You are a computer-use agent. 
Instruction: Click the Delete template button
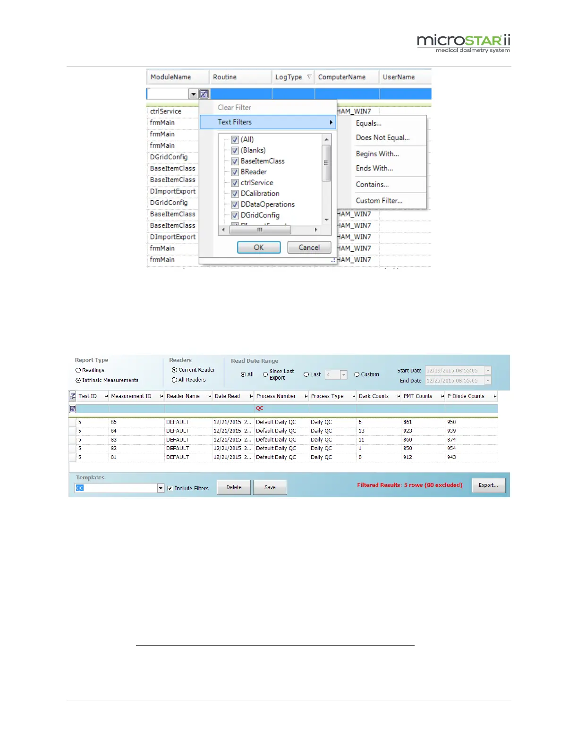click(234, 487)
